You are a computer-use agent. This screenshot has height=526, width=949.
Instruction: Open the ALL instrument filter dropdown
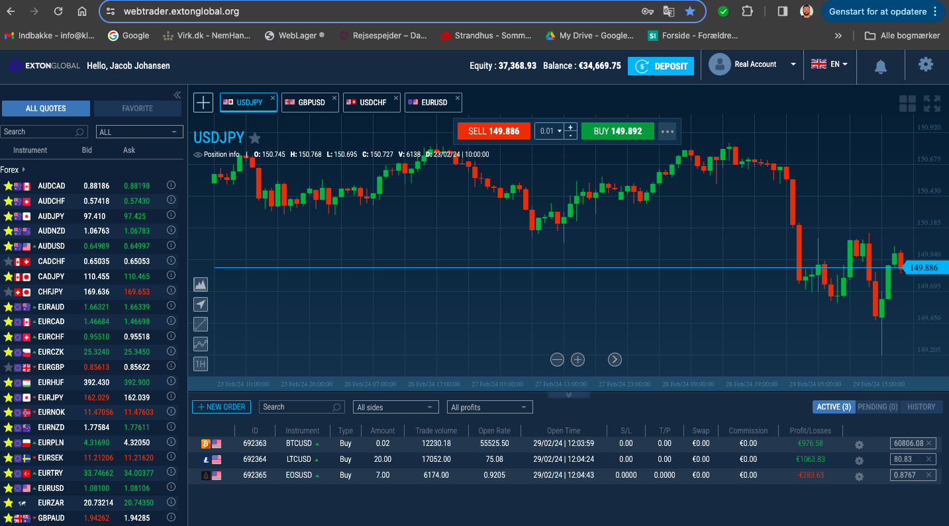point(139,132)
